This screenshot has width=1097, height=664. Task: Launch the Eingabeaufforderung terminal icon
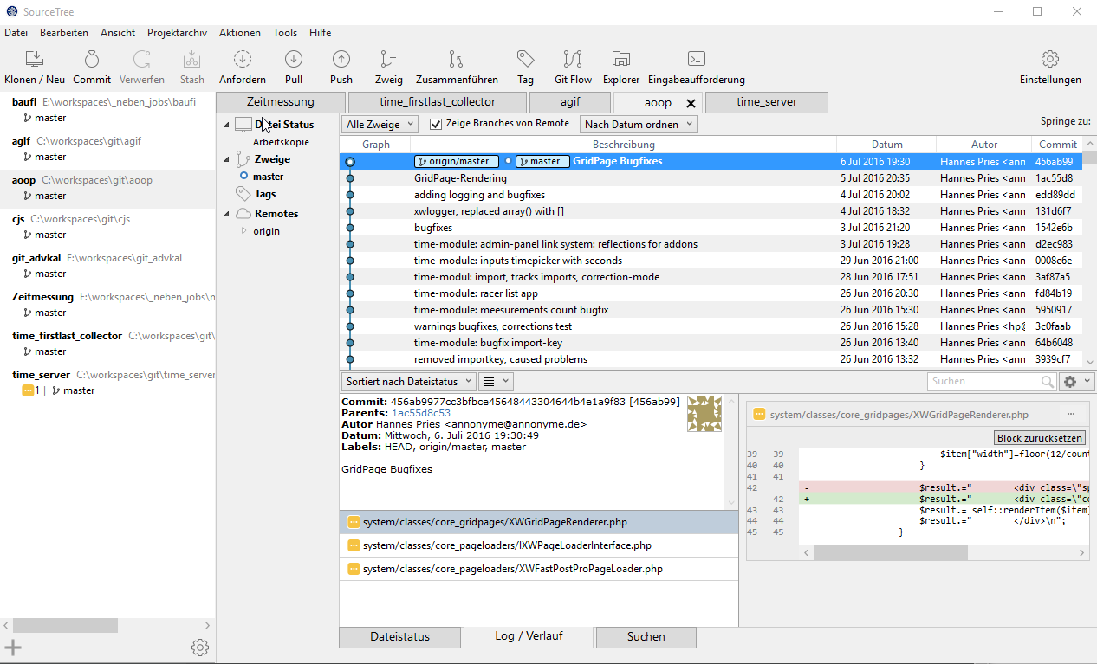coord(696,59)
